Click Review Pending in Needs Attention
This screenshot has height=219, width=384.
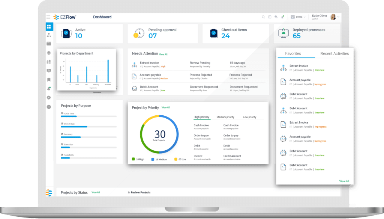(200, 63)
